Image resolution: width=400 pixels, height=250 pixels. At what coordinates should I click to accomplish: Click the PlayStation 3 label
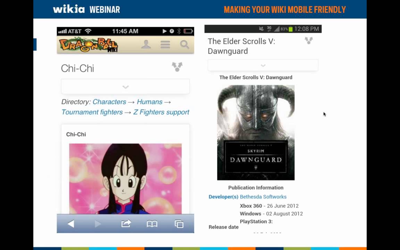(256, 222)
